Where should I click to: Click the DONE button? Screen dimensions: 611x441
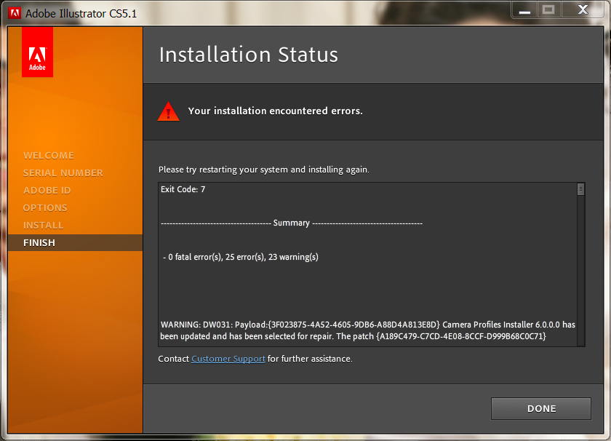(x=541, y=409)
